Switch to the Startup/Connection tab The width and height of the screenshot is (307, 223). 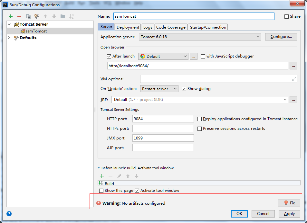tap(208, 27)
